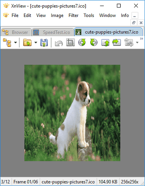The image size is (145, 186).
Task: Open the Filter menu
Action: pyautogui.click(x=73, y=16)
